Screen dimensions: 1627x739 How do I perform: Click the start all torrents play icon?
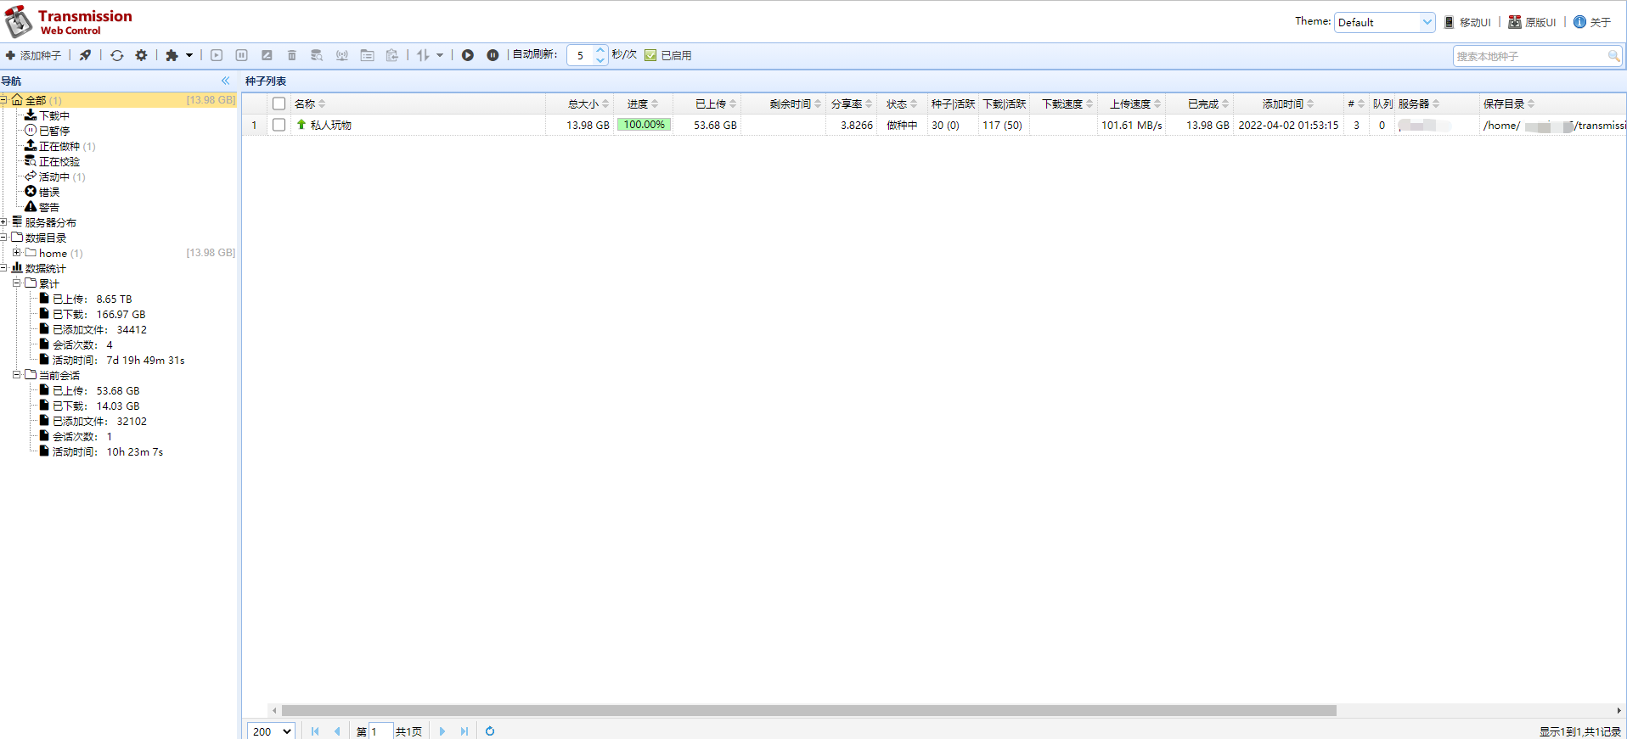click(x=468, y=55)
